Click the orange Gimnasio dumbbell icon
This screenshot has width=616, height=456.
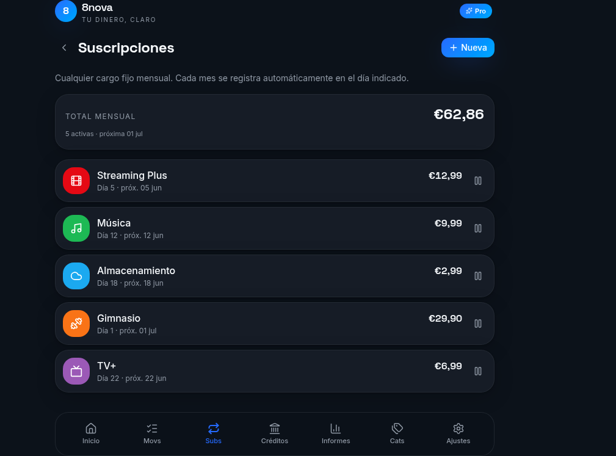tap(76, 324)
